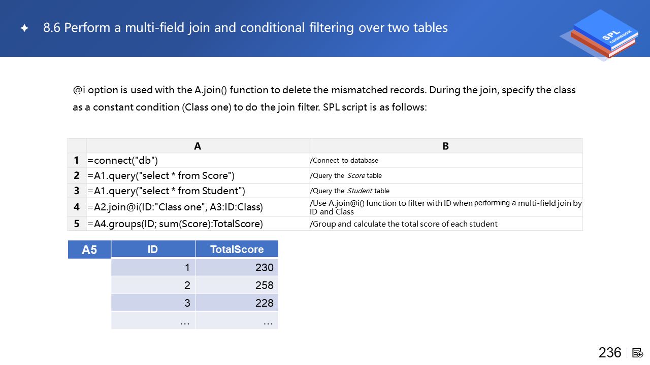Click the ID header in result table
The image size is (650, 365).
(153, 249)
